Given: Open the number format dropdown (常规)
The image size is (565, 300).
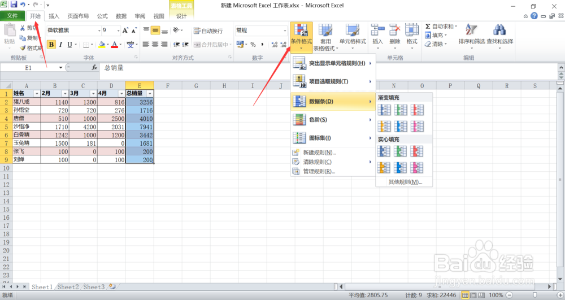Looking at the screenshot, I should coord(285,31).
